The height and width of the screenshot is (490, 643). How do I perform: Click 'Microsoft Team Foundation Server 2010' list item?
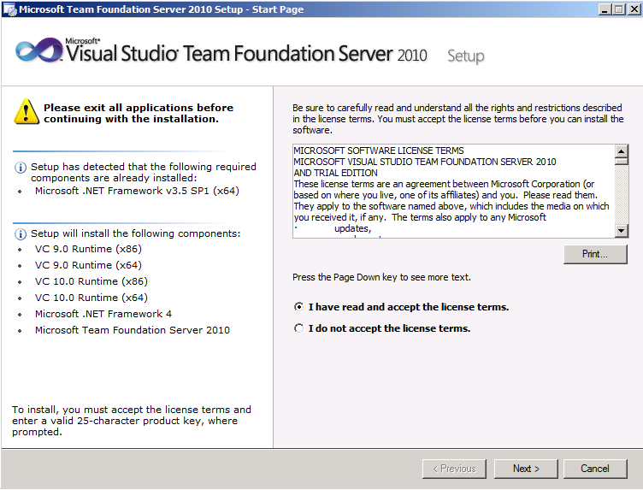click(x=132, y=330)
